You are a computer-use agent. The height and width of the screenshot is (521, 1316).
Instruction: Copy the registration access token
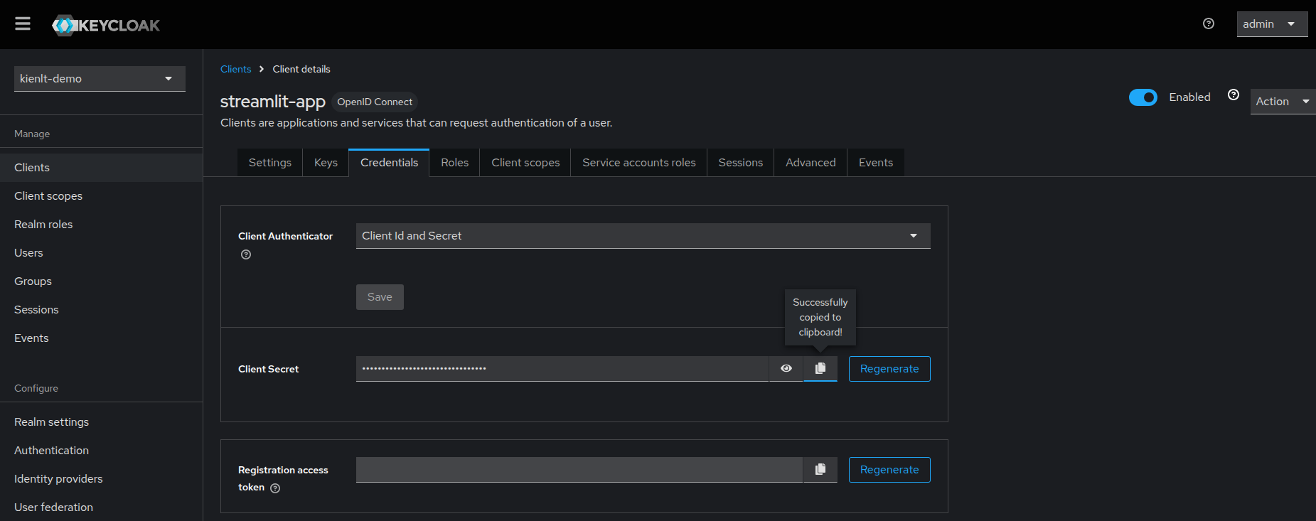click(820, 470)
